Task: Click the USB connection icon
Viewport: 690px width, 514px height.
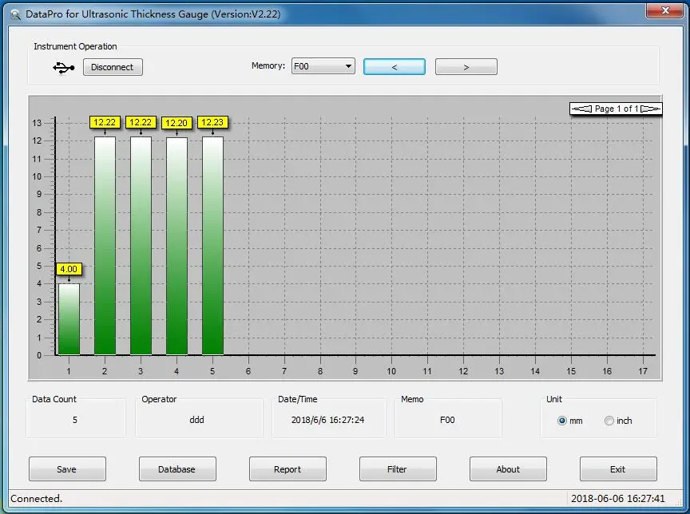Action: point(64,68)
